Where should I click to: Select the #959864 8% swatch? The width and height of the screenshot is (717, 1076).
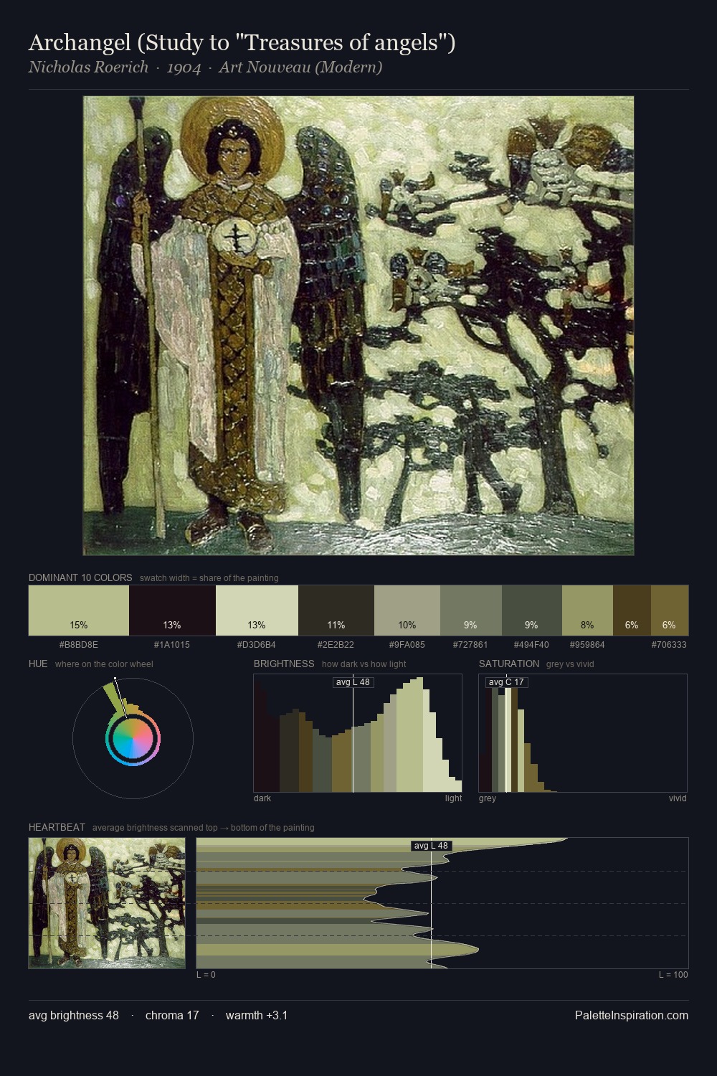[x=587, y=610]
